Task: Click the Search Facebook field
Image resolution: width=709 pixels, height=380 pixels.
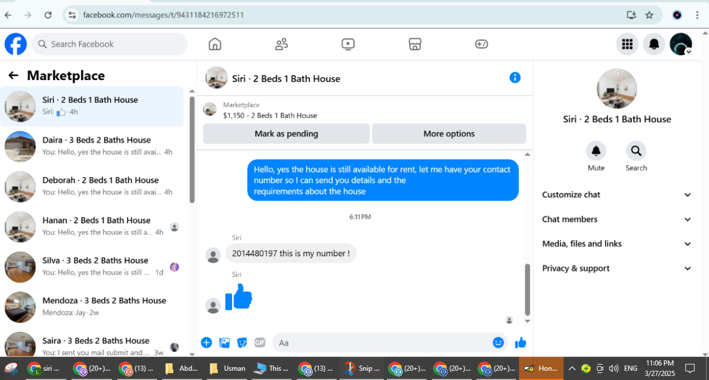Action: coord(110,44)
